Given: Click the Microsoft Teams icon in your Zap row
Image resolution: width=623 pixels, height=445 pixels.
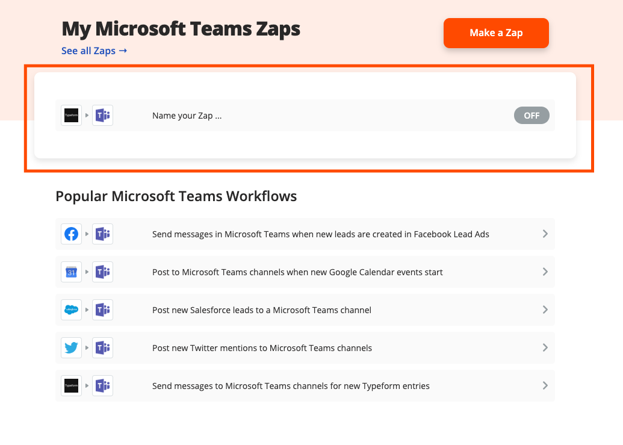Looking at the screenshot, I should [x=103, y=115].
